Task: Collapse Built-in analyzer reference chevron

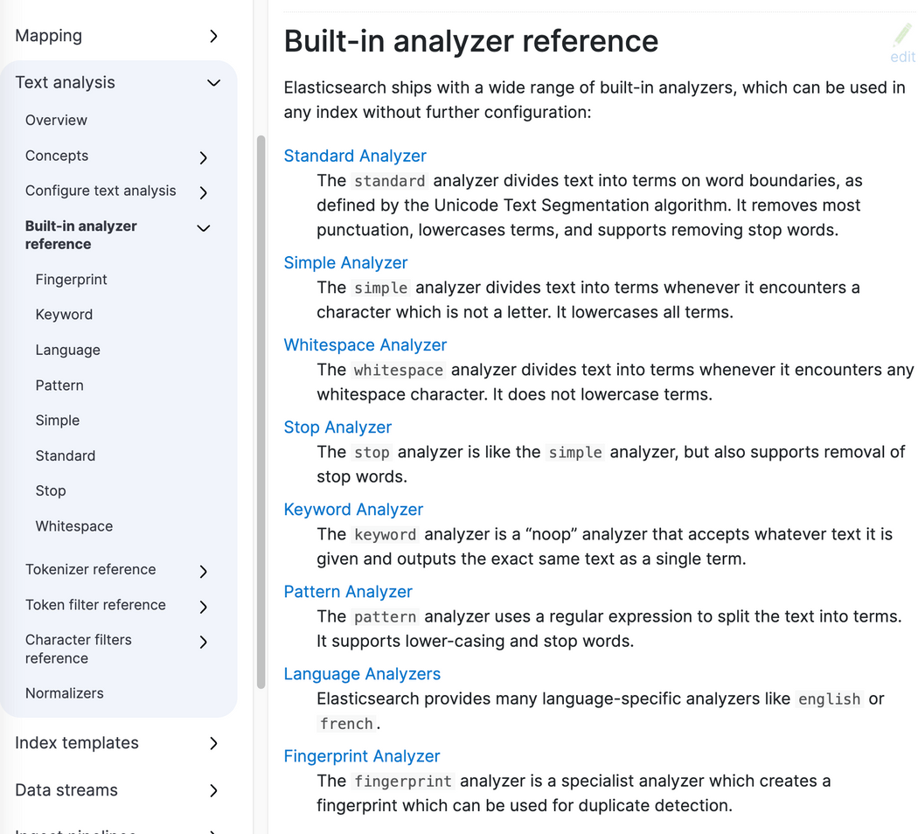Action: (x=204, y=228)
